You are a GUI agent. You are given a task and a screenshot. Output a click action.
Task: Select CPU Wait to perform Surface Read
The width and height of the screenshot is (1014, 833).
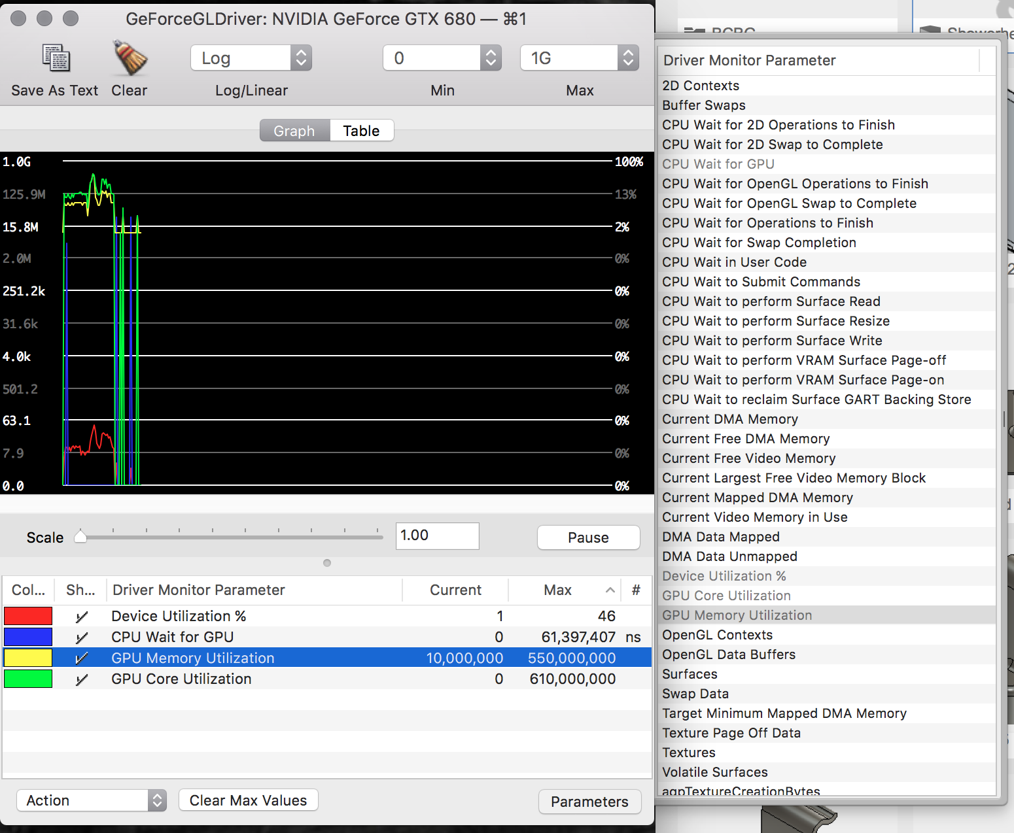coord(828,301)
